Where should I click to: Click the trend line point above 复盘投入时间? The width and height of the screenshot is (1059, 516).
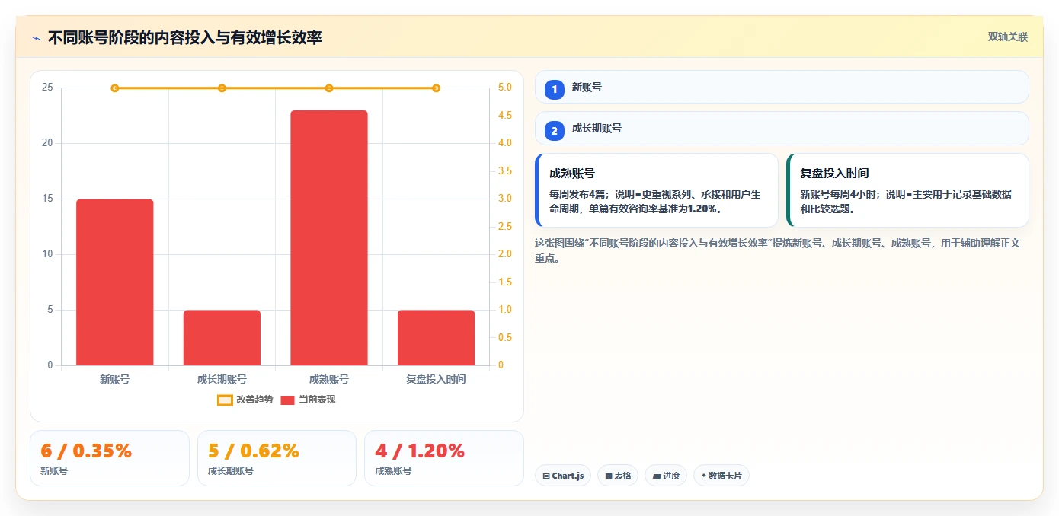pyautogui.click(x=436, y=88)
